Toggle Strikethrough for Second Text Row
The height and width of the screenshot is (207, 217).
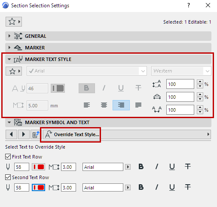click(188, 187)
